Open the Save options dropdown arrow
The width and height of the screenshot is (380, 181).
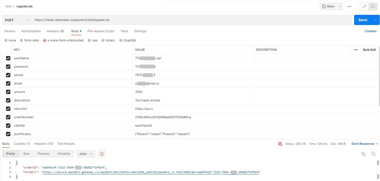pyautogui.click(x=340, y=6)
